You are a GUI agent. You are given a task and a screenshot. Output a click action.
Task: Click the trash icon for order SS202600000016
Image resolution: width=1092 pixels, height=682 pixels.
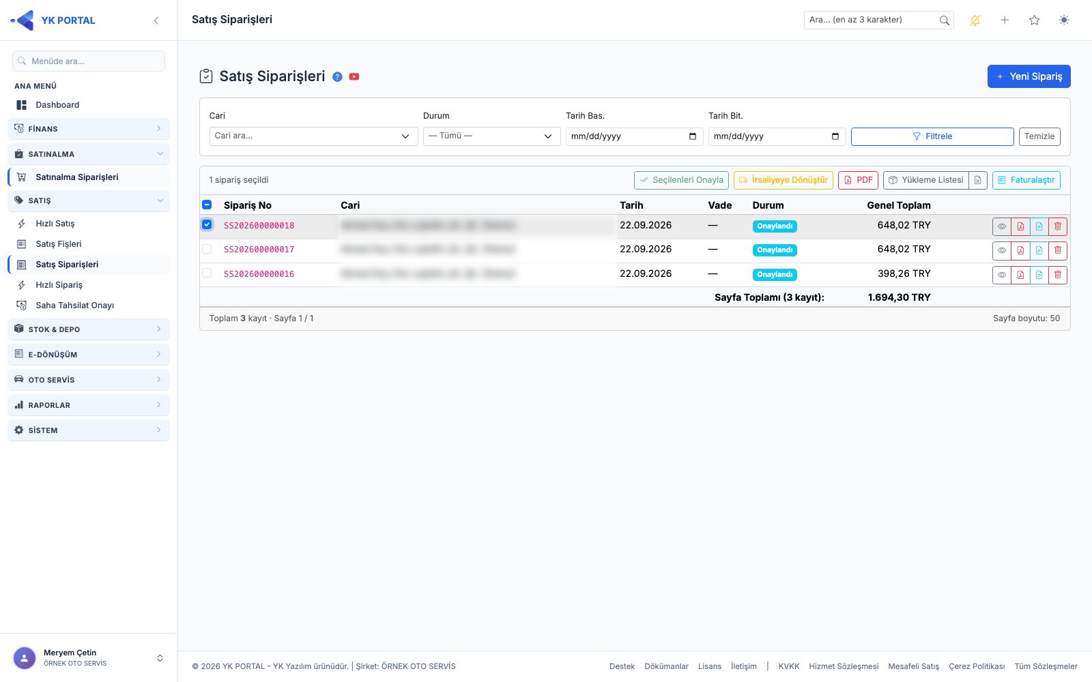1058,275
